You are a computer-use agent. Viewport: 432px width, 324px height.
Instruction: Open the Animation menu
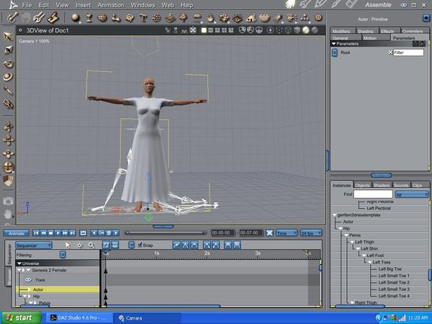tap(110, 5)
